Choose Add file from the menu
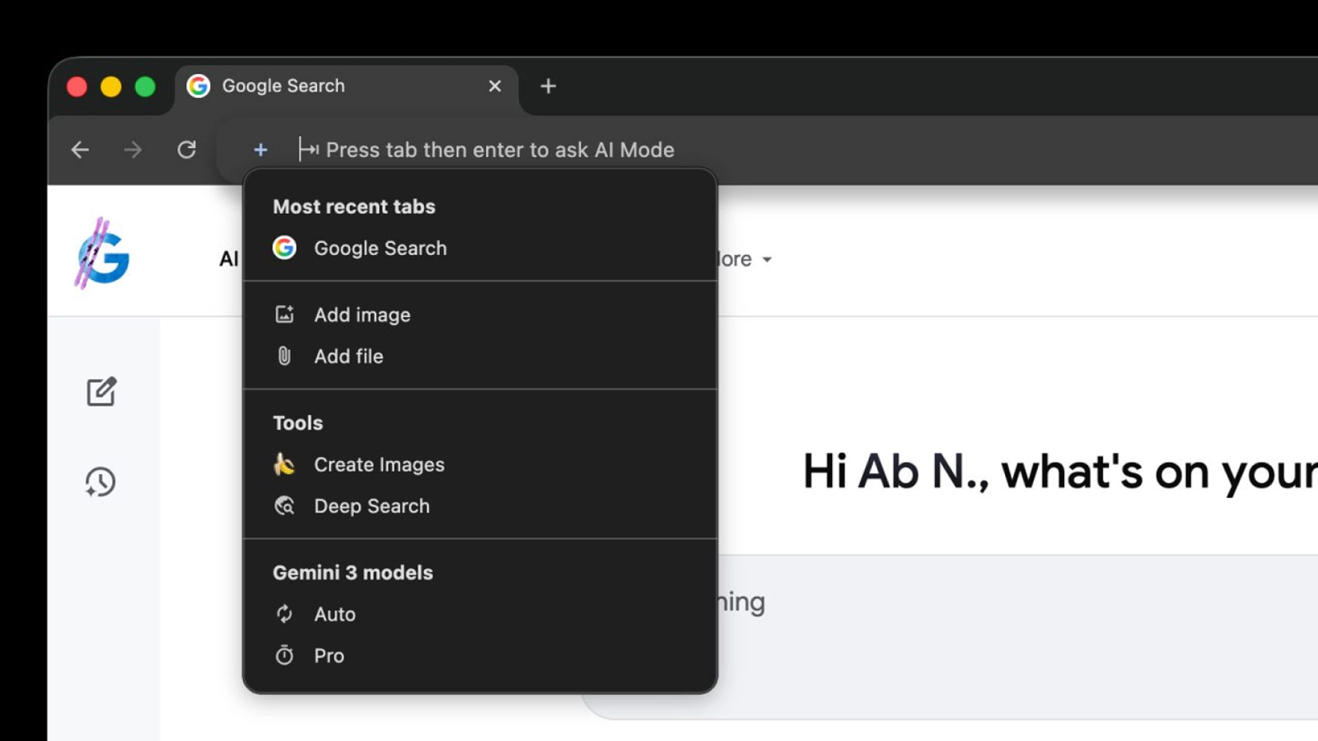Screen dimensions: 1318x741 (348, 356)
